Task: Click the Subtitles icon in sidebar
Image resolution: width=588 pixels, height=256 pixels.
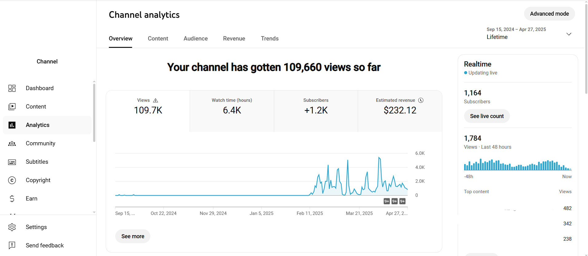Action: click(x=12, y=162)
